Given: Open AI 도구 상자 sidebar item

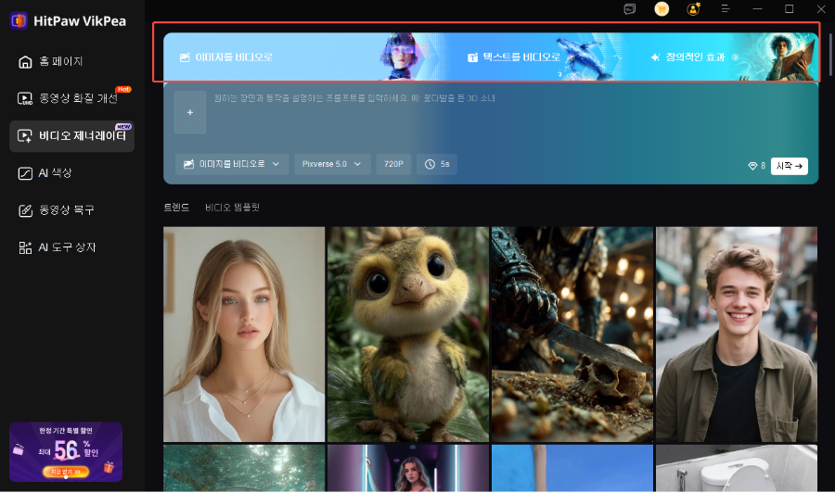Looking at the screenshot, I should (x=71, y=247).
